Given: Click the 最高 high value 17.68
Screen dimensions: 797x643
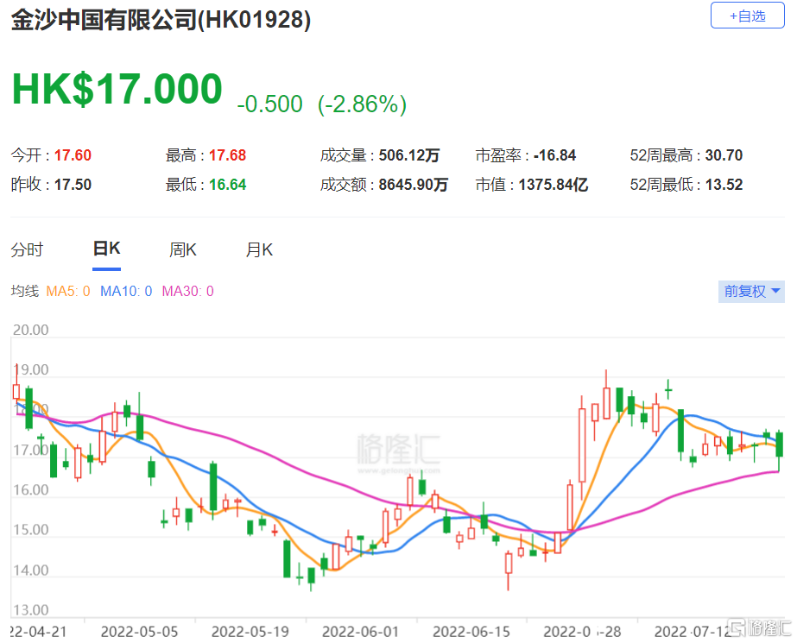Looking at the screenshot, I should point(228,155).
